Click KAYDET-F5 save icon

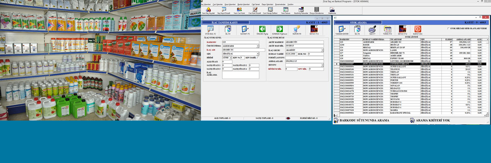(245, 29)
